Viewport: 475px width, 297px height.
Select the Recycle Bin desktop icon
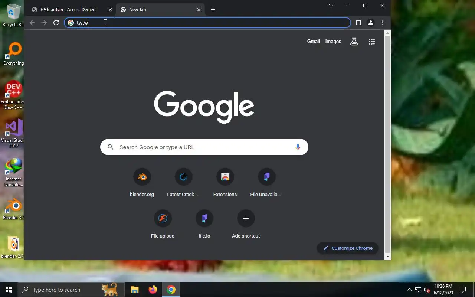13,15
